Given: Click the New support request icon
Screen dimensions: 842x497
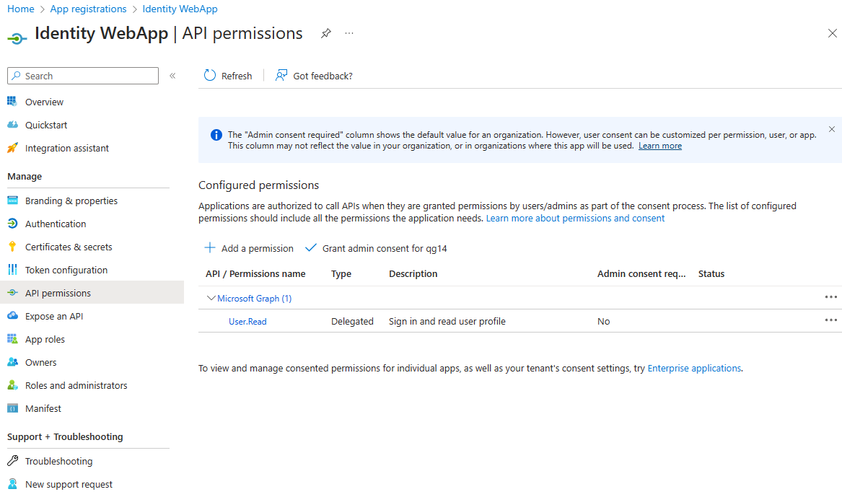Looking at the screenshot, I should (12, 483).
